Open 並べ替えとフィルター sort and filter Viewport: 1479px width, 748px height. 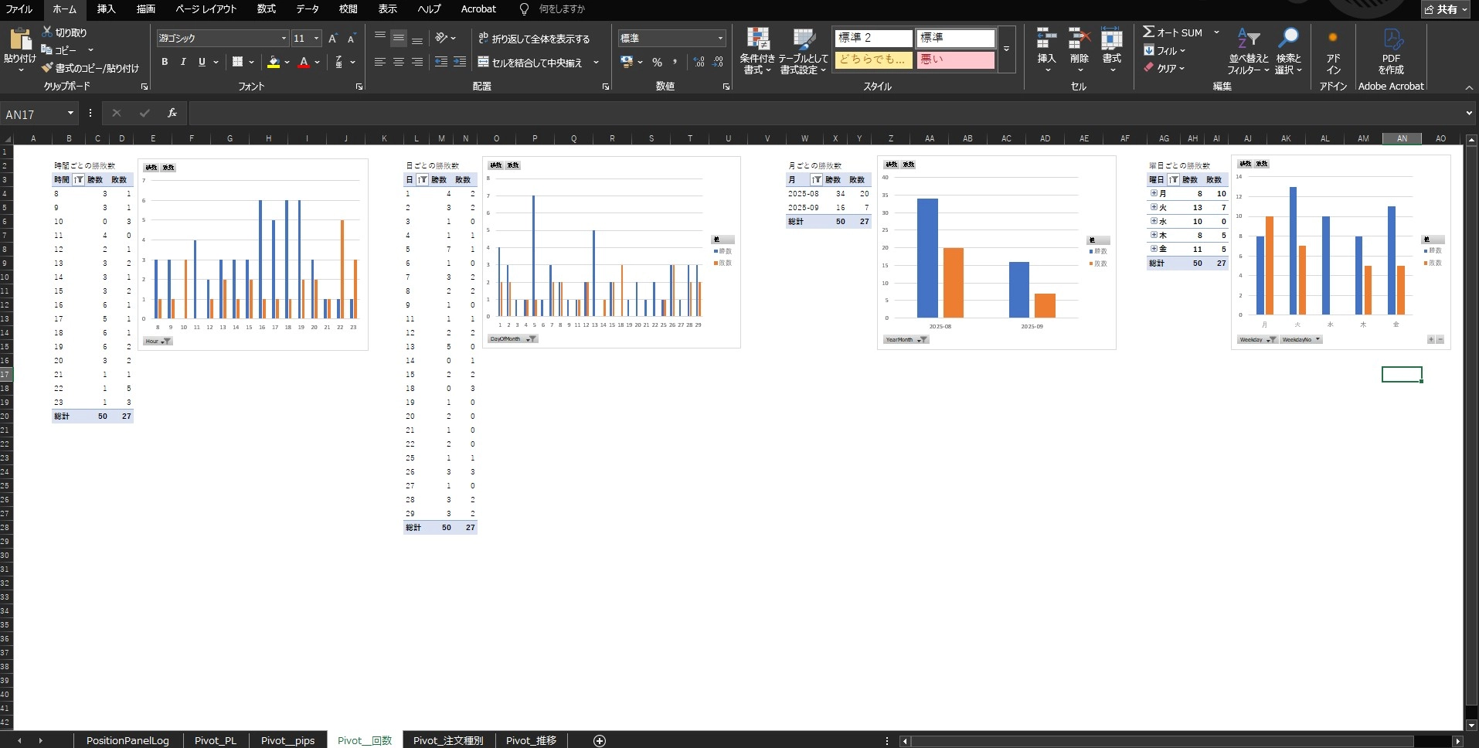click(x=1249, y=51)
